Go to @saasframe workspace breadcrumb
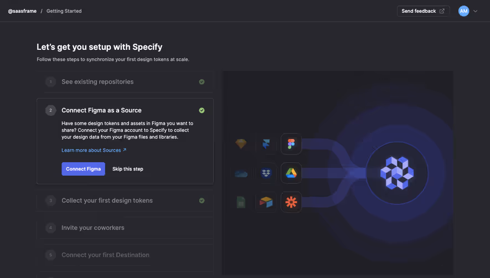Image resolution: width=490 pixels, height=278 pixels. [22, 11]
